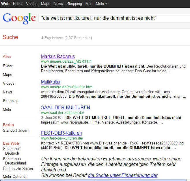Select Shopping filter in the left sidebar
Viewport: 190px width, 181px height.
point(11,101)
